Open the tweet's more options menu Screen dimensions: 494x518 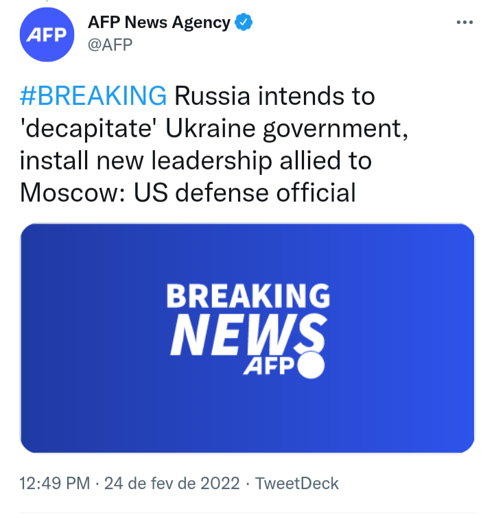[x=464, y=23]
